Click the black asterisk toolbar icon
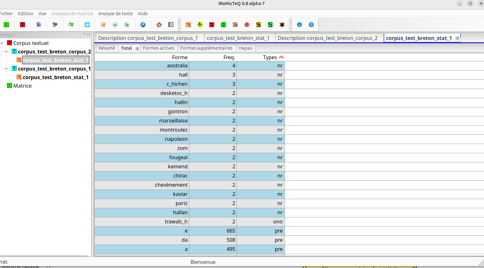The image size is (484, 268). (282, 25)
